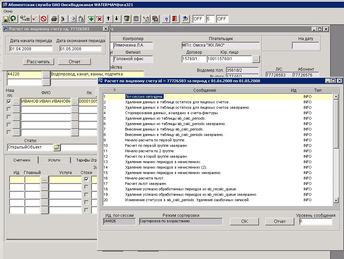344x259 pixels.
Task: Click the red circle Cancel icon
Action: (44, 19)
